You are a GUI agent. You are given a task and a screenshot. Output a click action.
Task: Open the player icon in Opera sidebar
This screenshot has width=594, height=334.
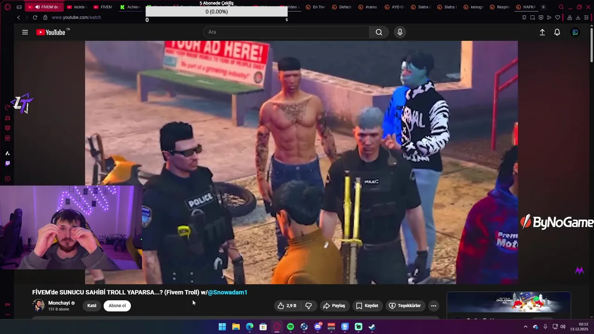point(7,179)
